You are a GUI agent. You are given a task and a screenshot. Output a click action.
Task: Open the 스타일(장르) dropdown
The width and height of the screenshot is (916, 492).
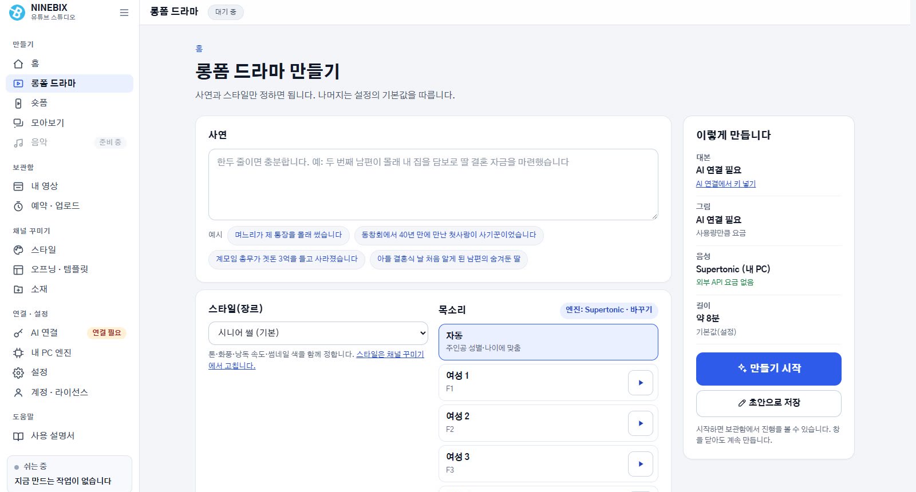coord(318,333)
